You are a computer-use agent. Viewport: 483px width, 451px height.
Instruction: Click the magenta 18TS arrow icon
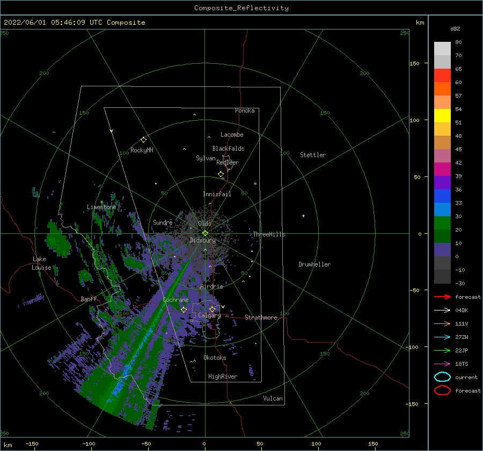(442, 364)
